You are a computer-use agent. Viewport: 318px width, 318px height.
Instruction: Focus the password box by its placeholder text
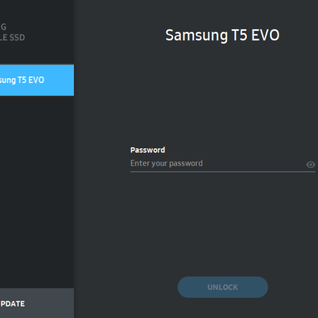(x=166, y=163)
